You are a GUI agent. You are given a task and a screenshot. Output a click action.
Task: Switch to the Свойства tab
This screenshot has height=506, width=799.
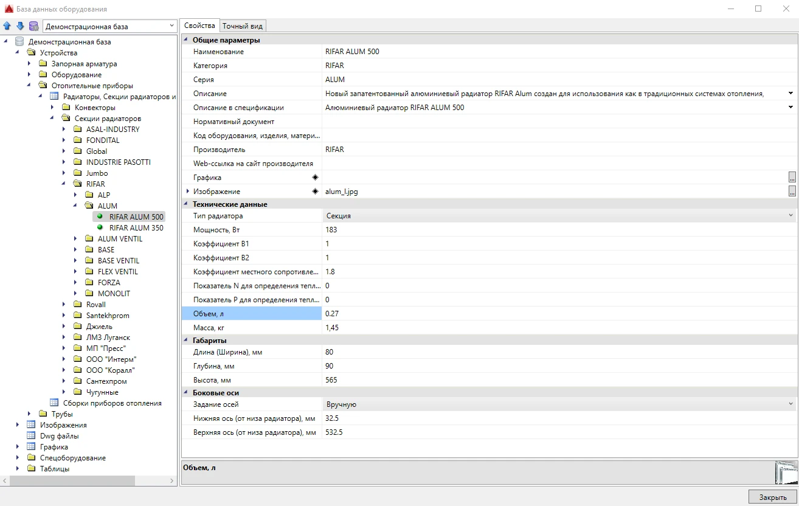point(199,26)
